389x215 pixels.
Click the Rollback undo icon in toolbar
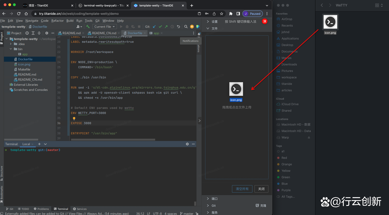[179, 27]
